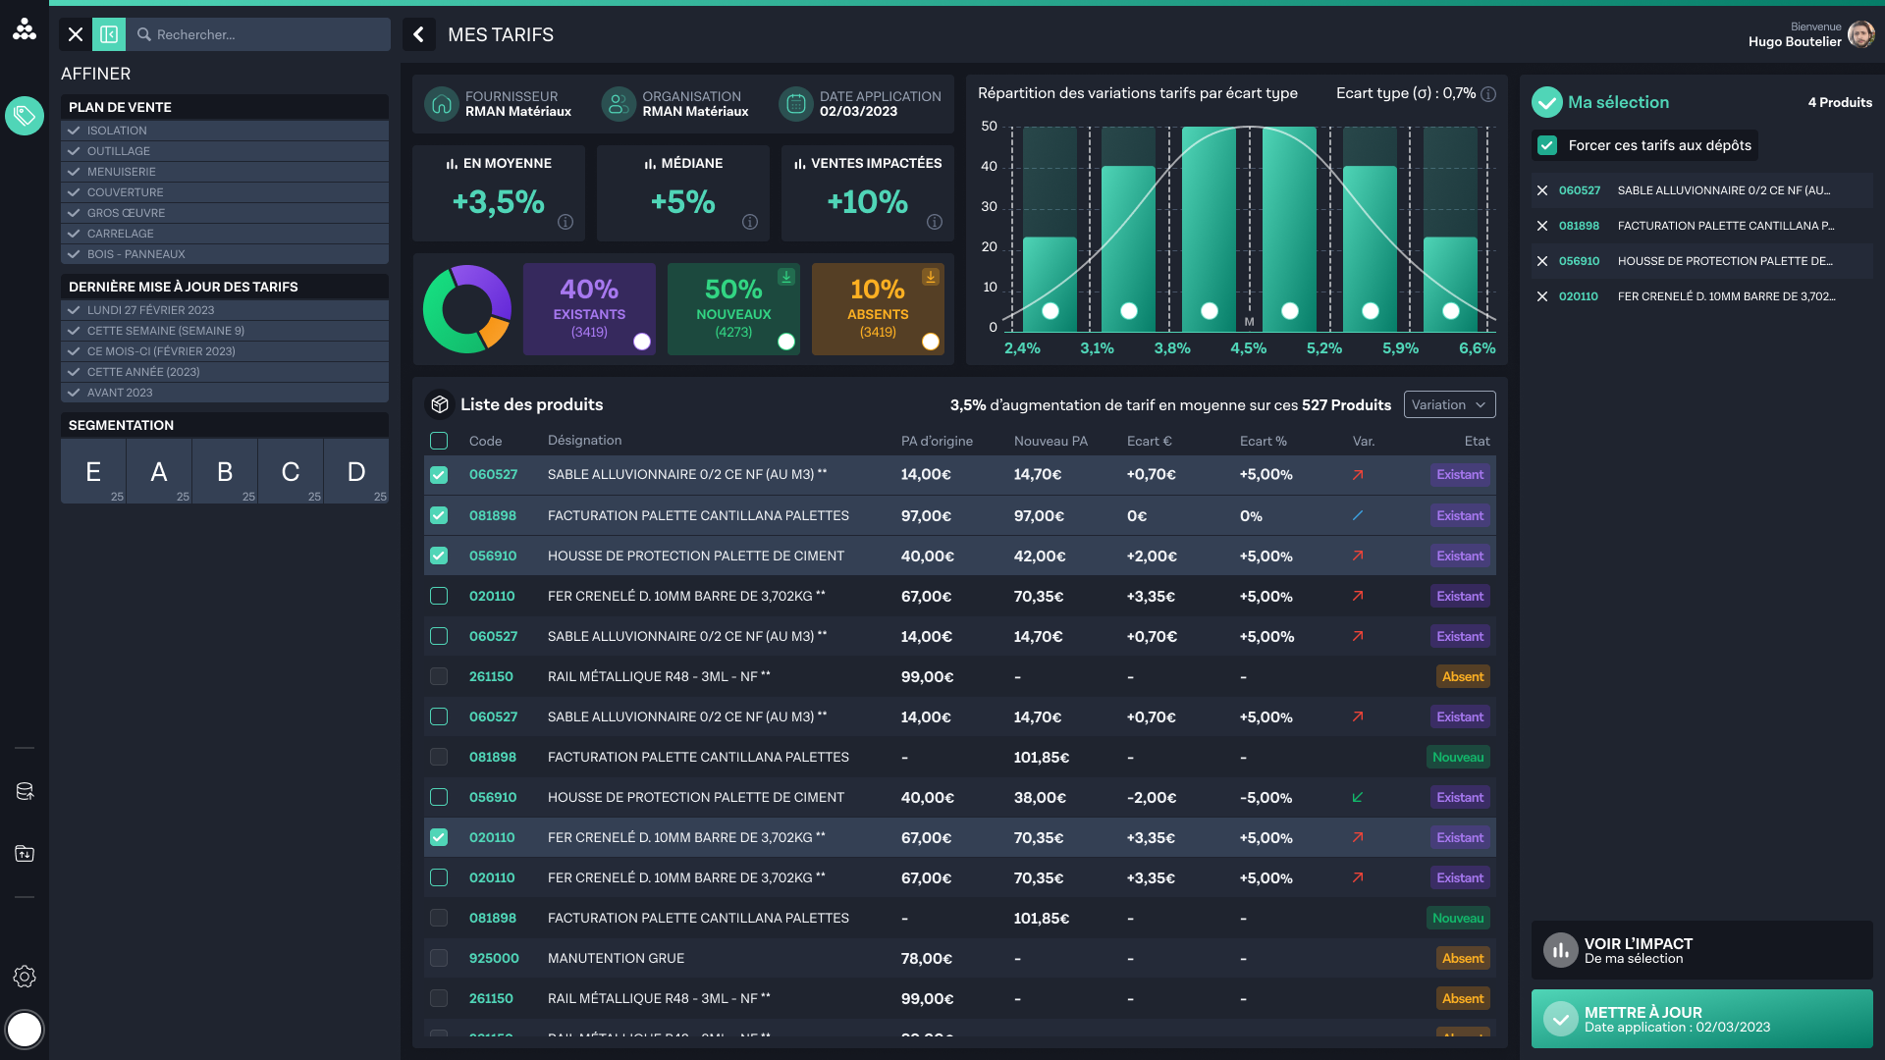Toggle the sidebar panel collapse icon
The width and height of the screenshot is (1885, 1060).
[x=109, y=34]
